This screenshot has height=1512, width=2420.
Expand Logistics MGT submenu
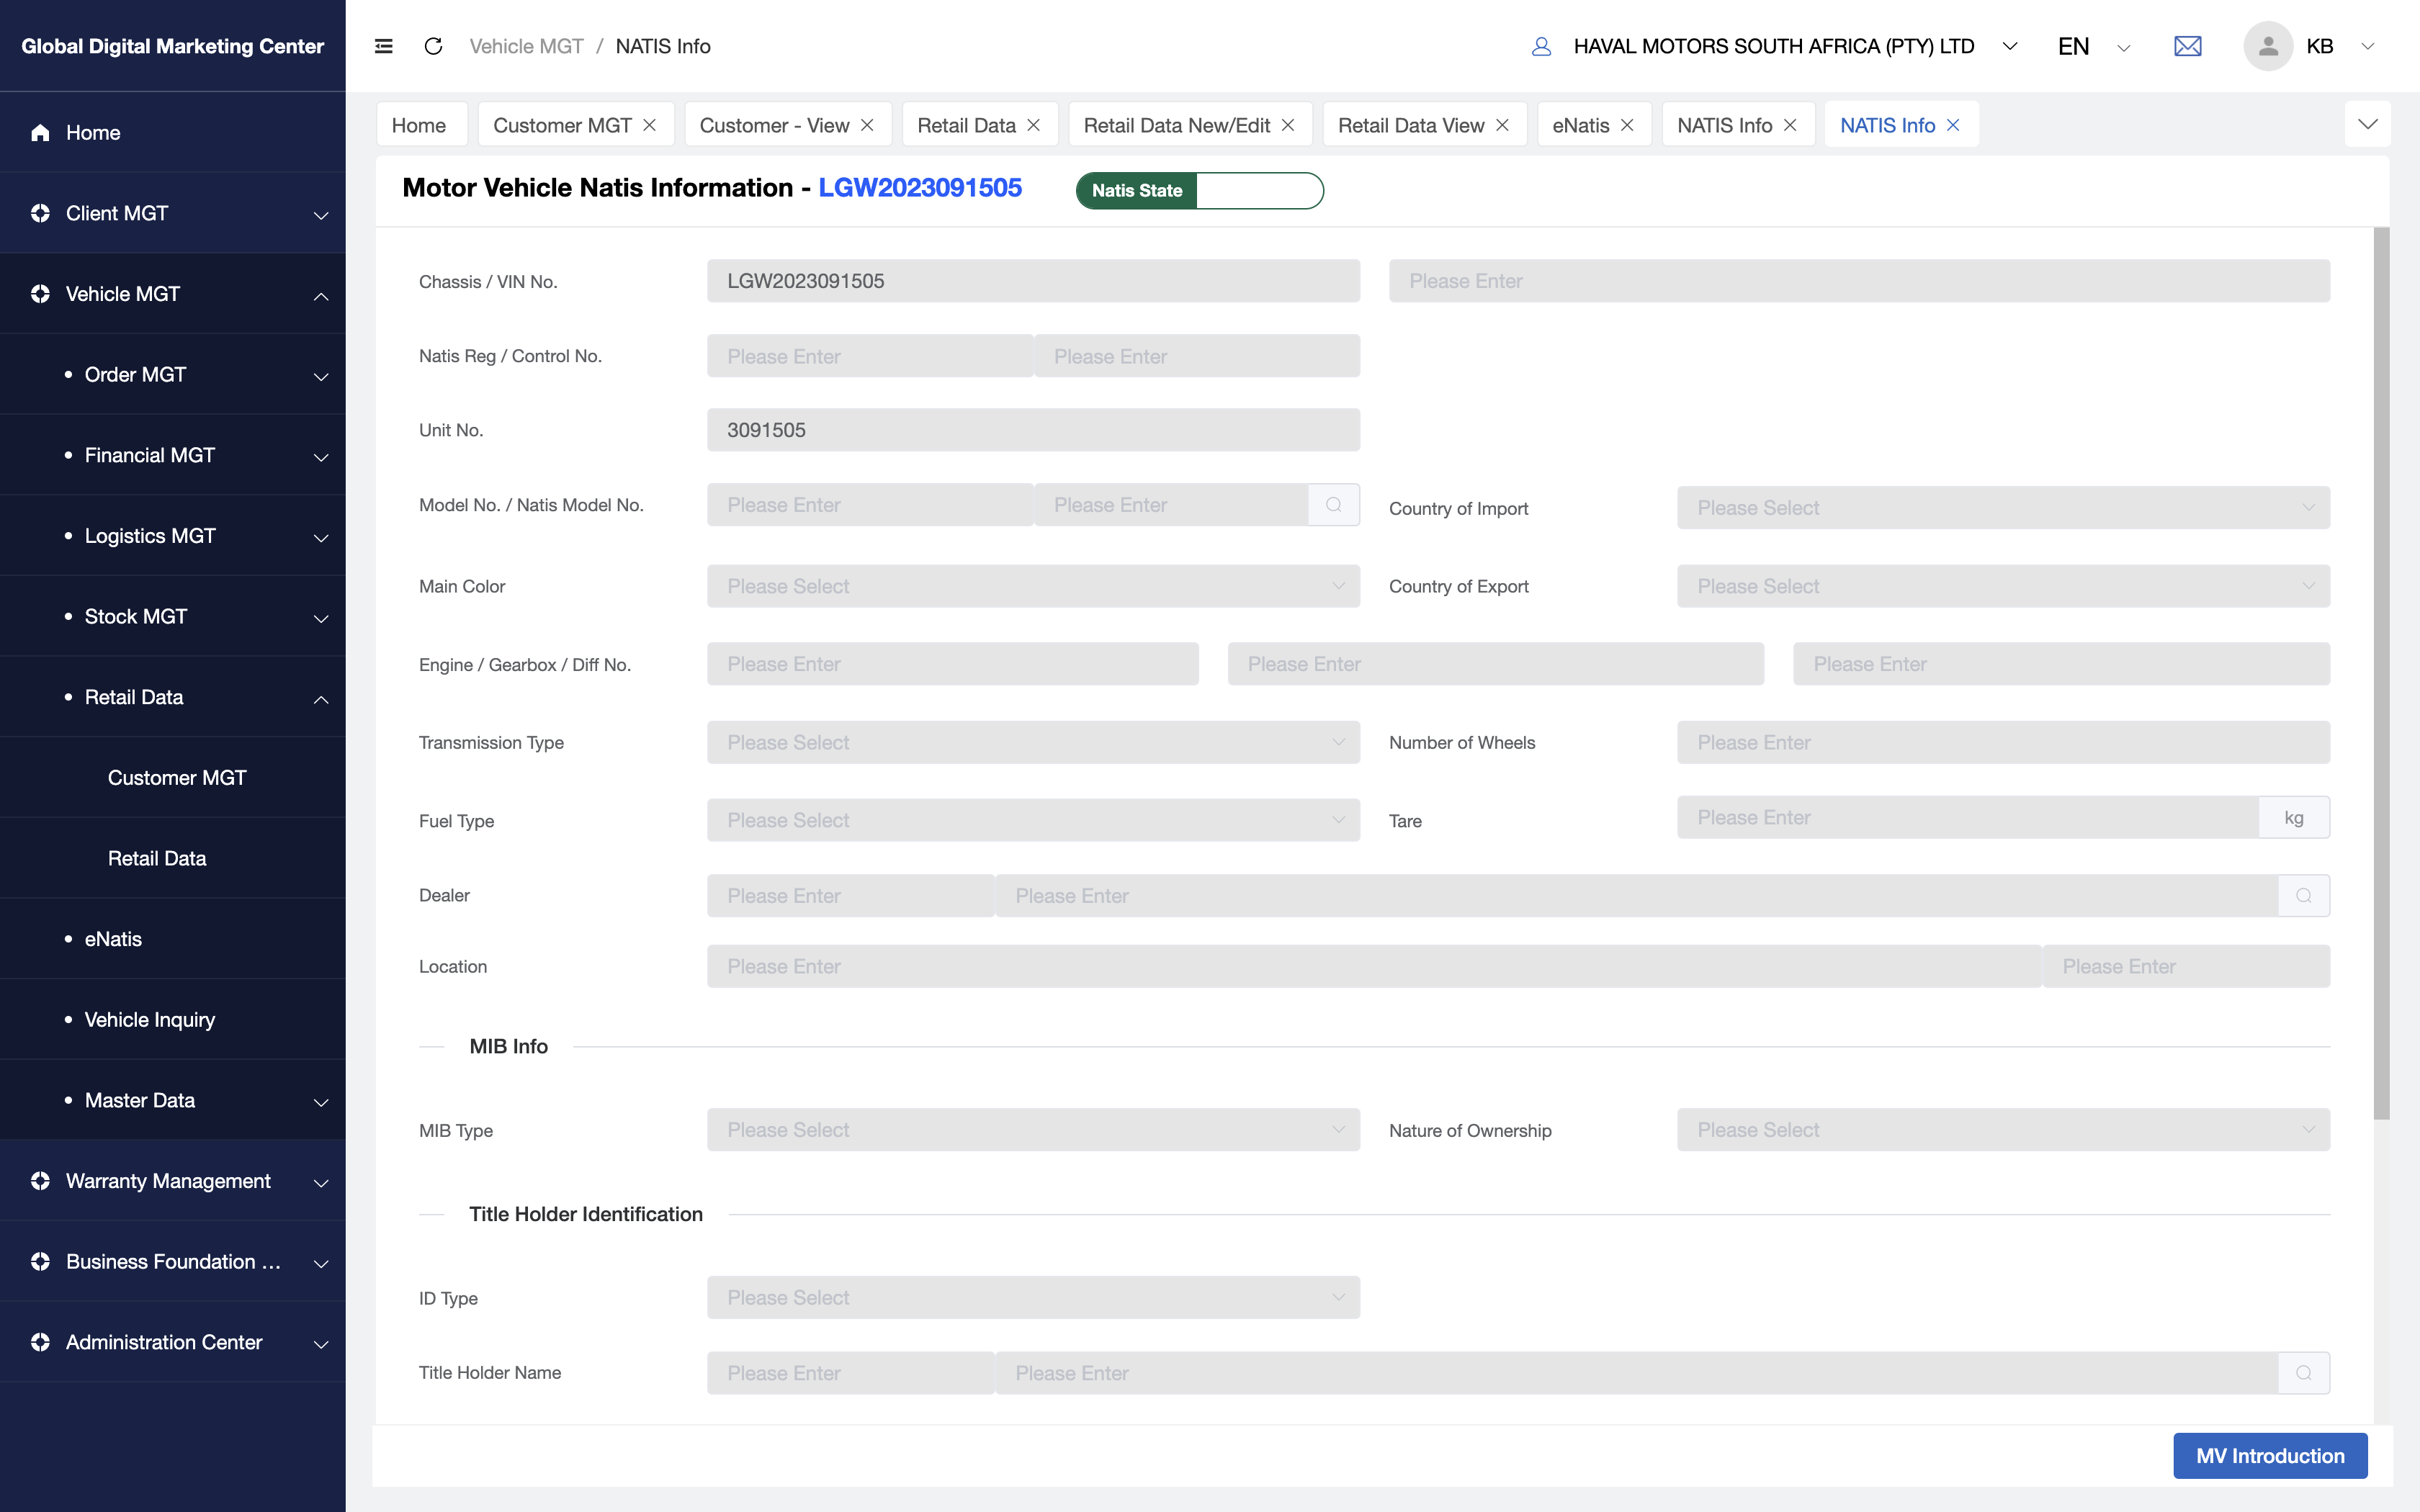coord(321,537)
